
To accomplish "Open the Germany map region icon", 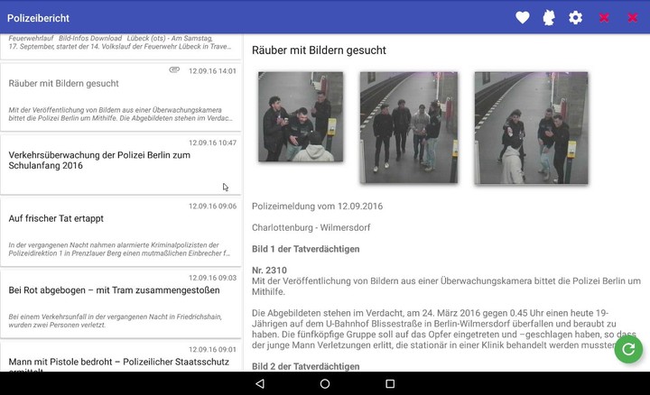I will click(x=549, y=17).
